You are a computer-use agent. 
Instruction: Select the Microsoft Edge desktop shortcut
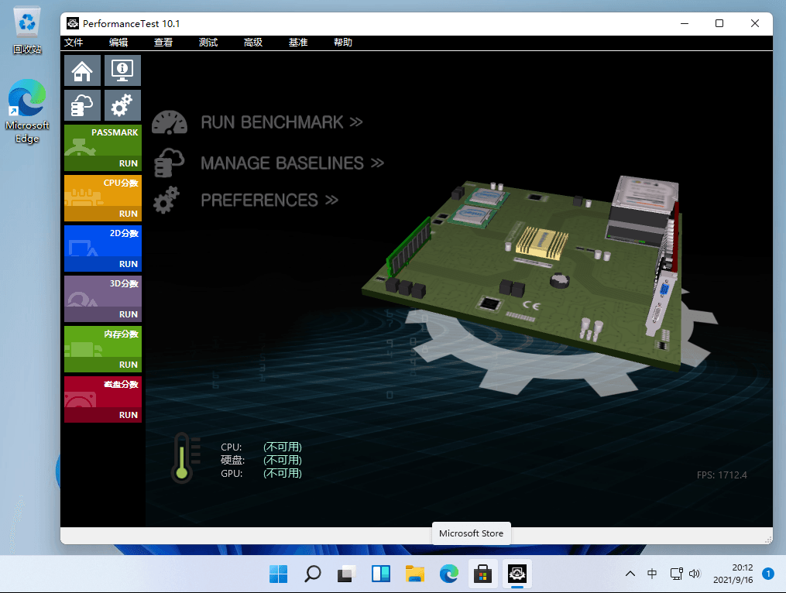(x=27, y=111)
